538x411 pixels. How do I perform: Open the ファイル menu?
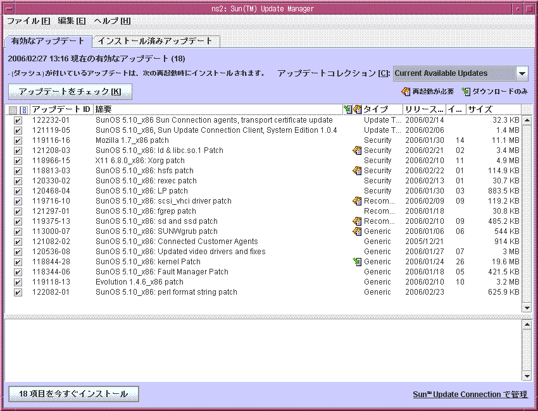[x=28, y=21]
